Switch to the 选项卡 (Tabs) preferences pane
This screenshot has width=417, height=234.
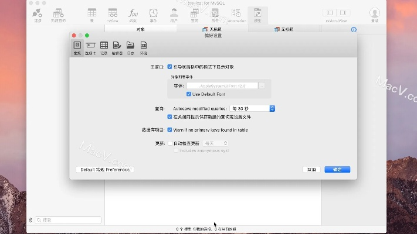(90, 48)
